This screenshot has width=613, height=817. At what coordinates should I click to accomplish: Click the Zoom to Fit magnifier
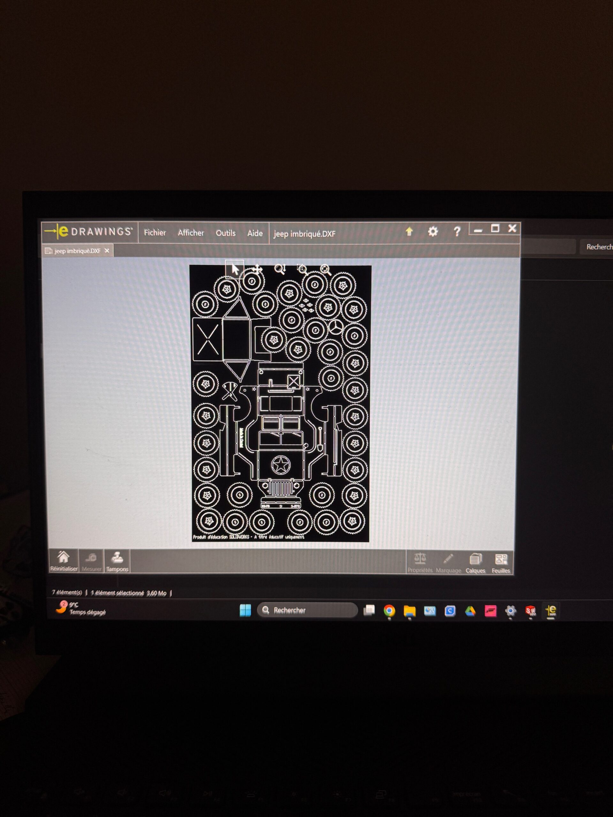325,270
